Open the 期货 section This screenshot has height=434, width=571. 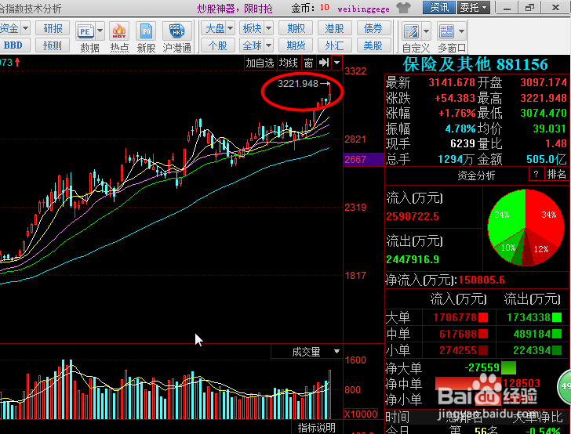tap(296, 45)
